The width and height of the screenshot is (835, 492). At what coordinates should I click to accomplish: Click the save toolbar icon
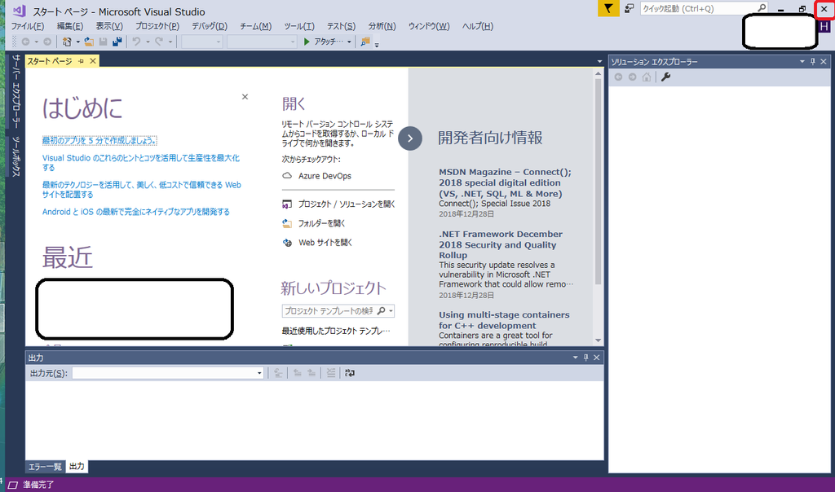[104, 42]
